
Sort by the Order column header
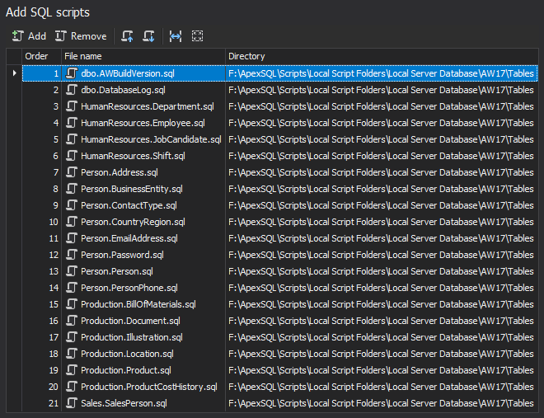[41, 56]
